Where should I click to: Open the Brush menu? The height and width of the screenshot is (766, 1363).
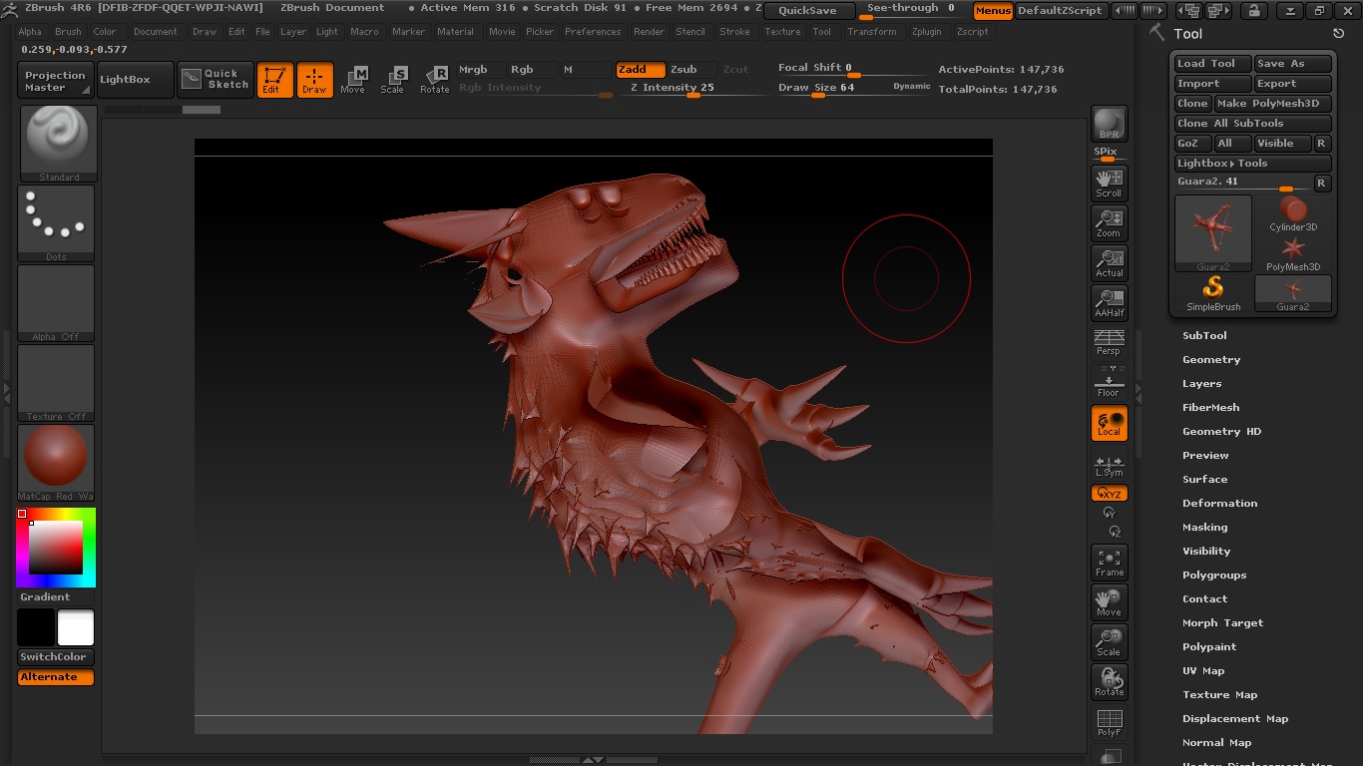pos(68,32)
